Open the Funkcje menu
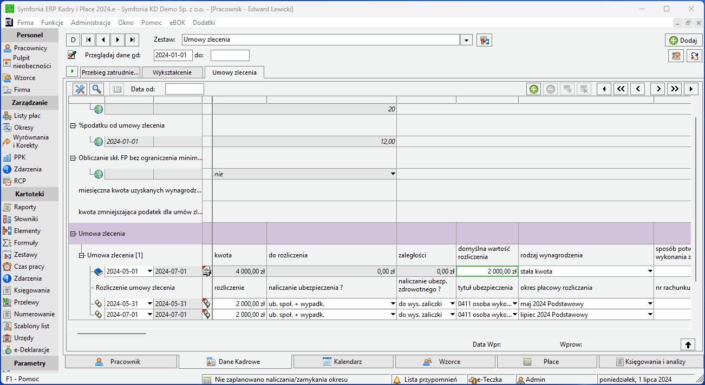705x385 pixels. click(x=52, y=23)
